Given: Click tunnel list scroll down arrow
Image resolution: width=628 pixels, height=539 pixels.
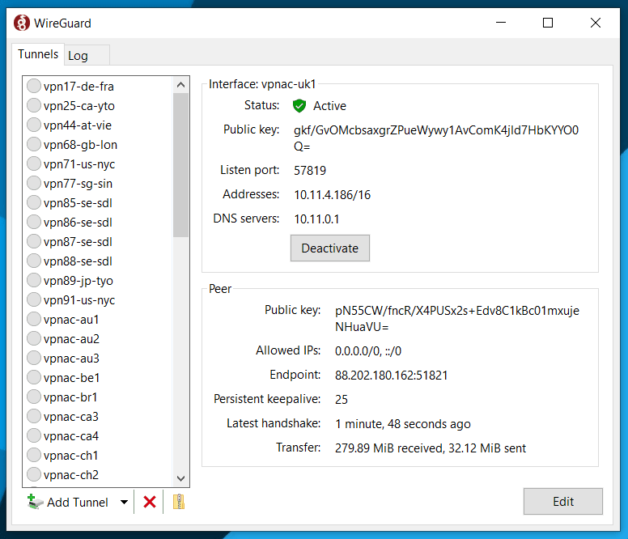Looking at the screenshot, I should [x=180, y=478].
